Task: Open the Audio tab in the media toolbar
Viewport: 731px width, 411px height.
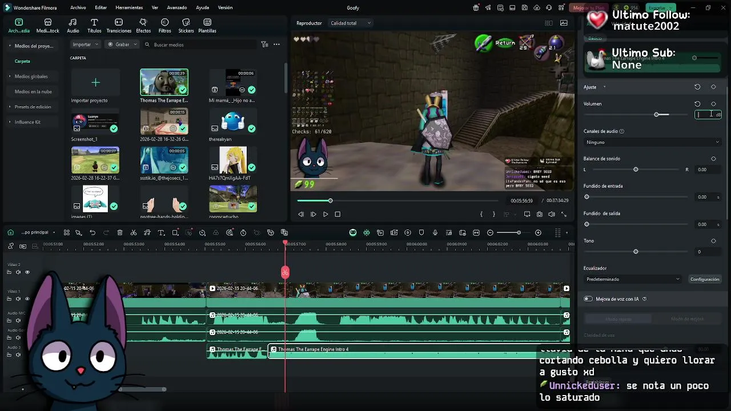Action: coord(73,26)
